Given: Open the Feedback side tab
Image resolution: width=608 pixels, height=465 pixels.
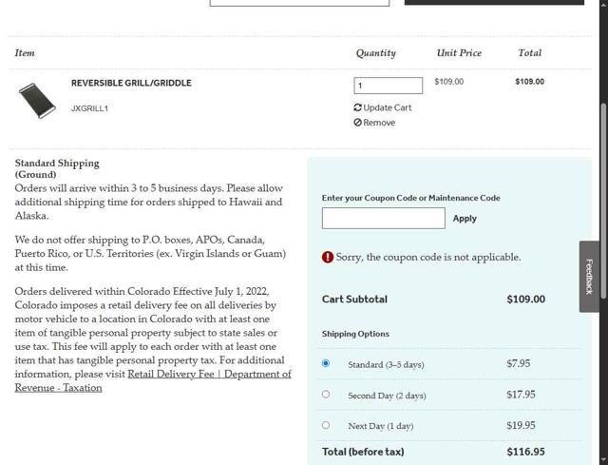Looking at the screenshot, I should click(x=589, y=276).
